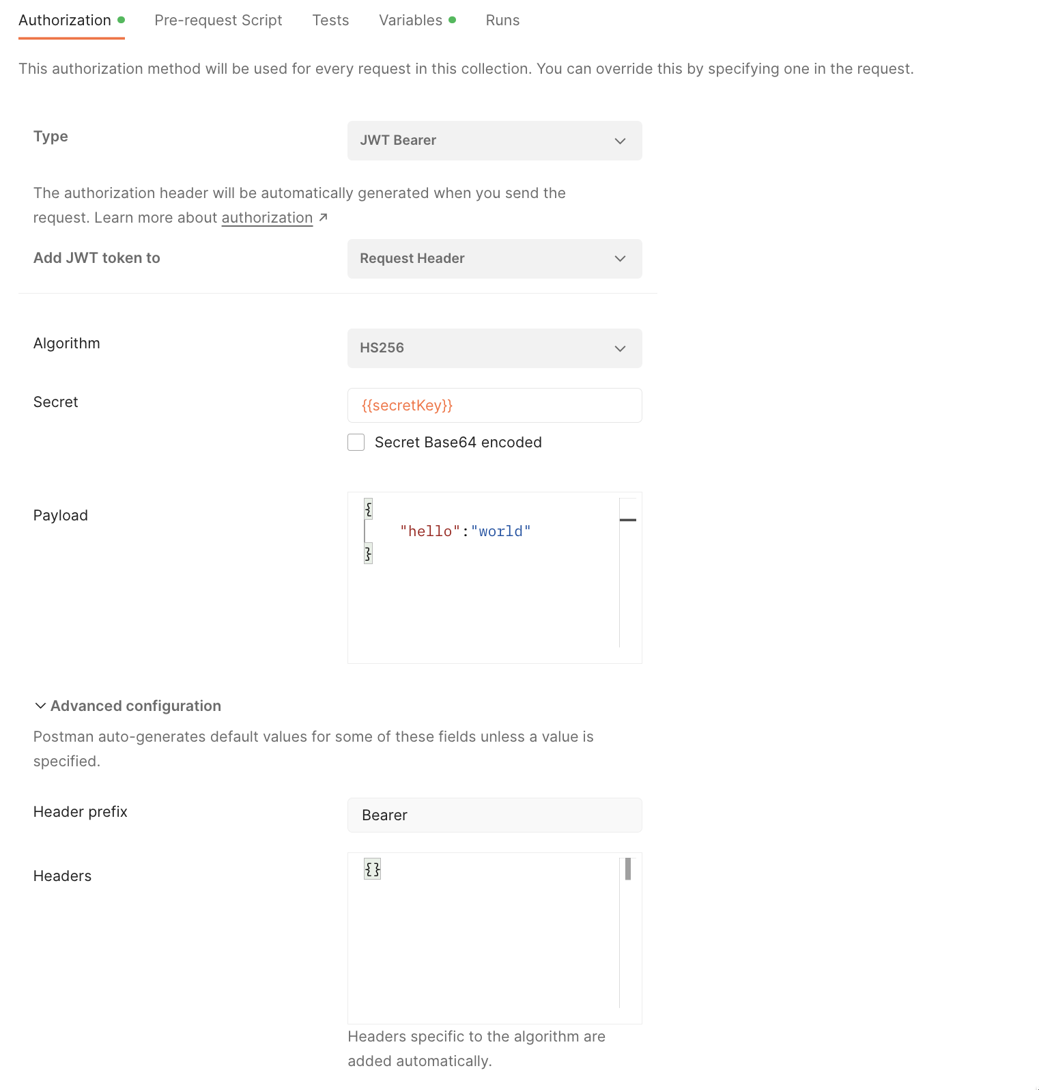Open the authorization documentation link
Screen dimensions: 1039x1090
(x=267, y=217)
